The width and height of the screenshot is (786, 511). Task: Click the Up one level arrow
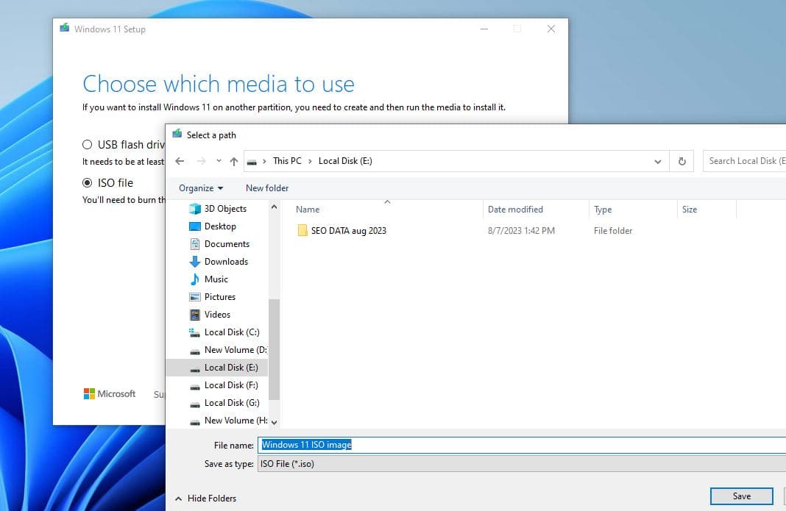tap(234, 161)
